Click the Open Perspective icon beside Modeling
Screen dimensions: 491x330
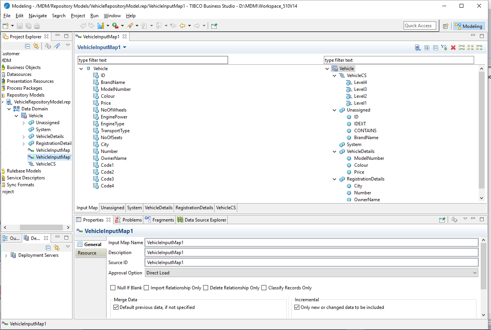pos(445,26)
